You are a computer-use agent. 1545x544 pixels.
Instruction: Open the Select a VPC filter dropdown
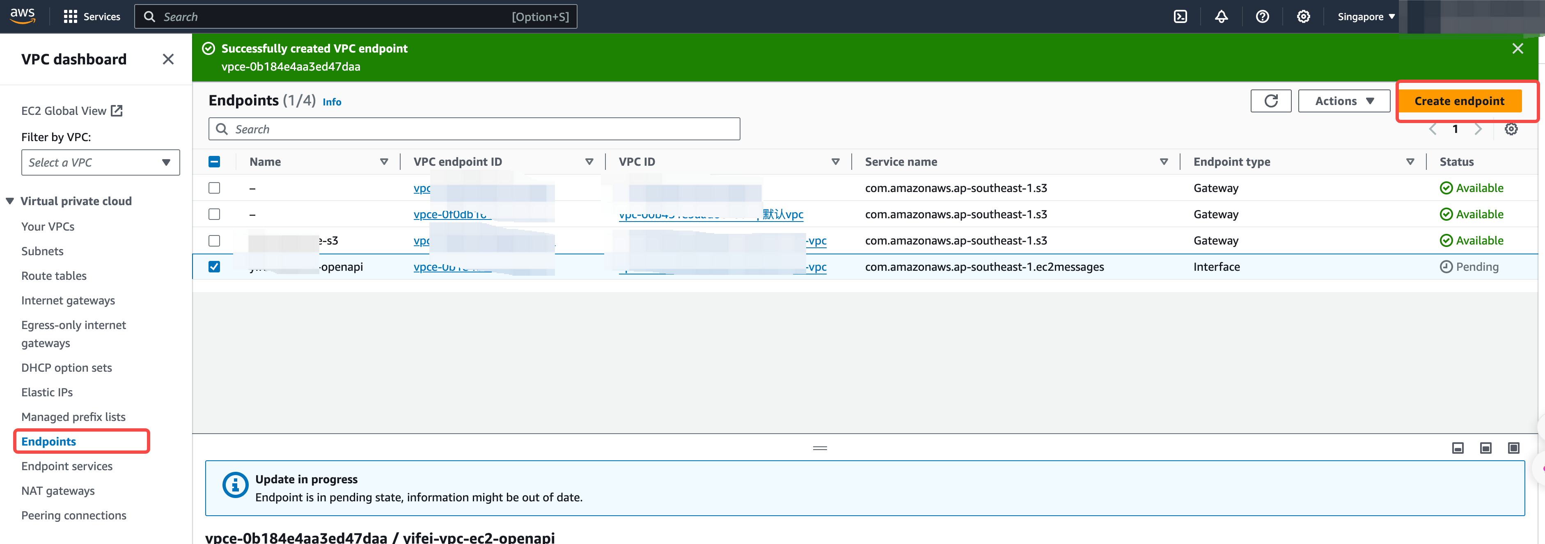(x=100, y=162)
